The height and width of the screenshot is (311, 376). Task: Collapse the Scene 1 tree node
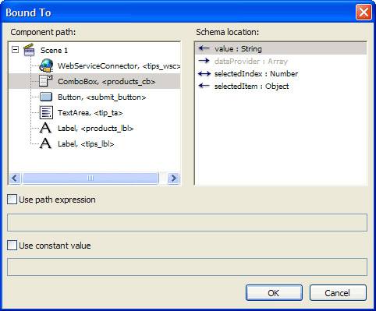[16, 50]
